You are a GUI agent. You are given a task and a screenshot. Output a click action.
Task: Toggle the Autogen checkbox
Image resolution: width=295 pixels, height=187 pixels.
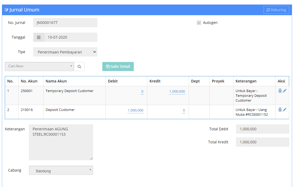[x=199, y=23]
